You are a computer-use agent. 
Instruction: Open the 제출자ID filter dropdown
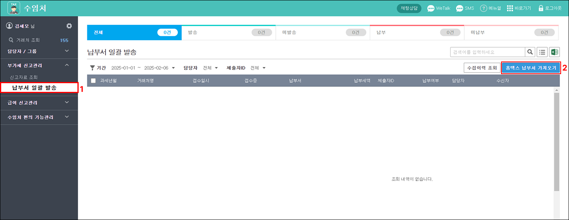[x=264, y=68]
